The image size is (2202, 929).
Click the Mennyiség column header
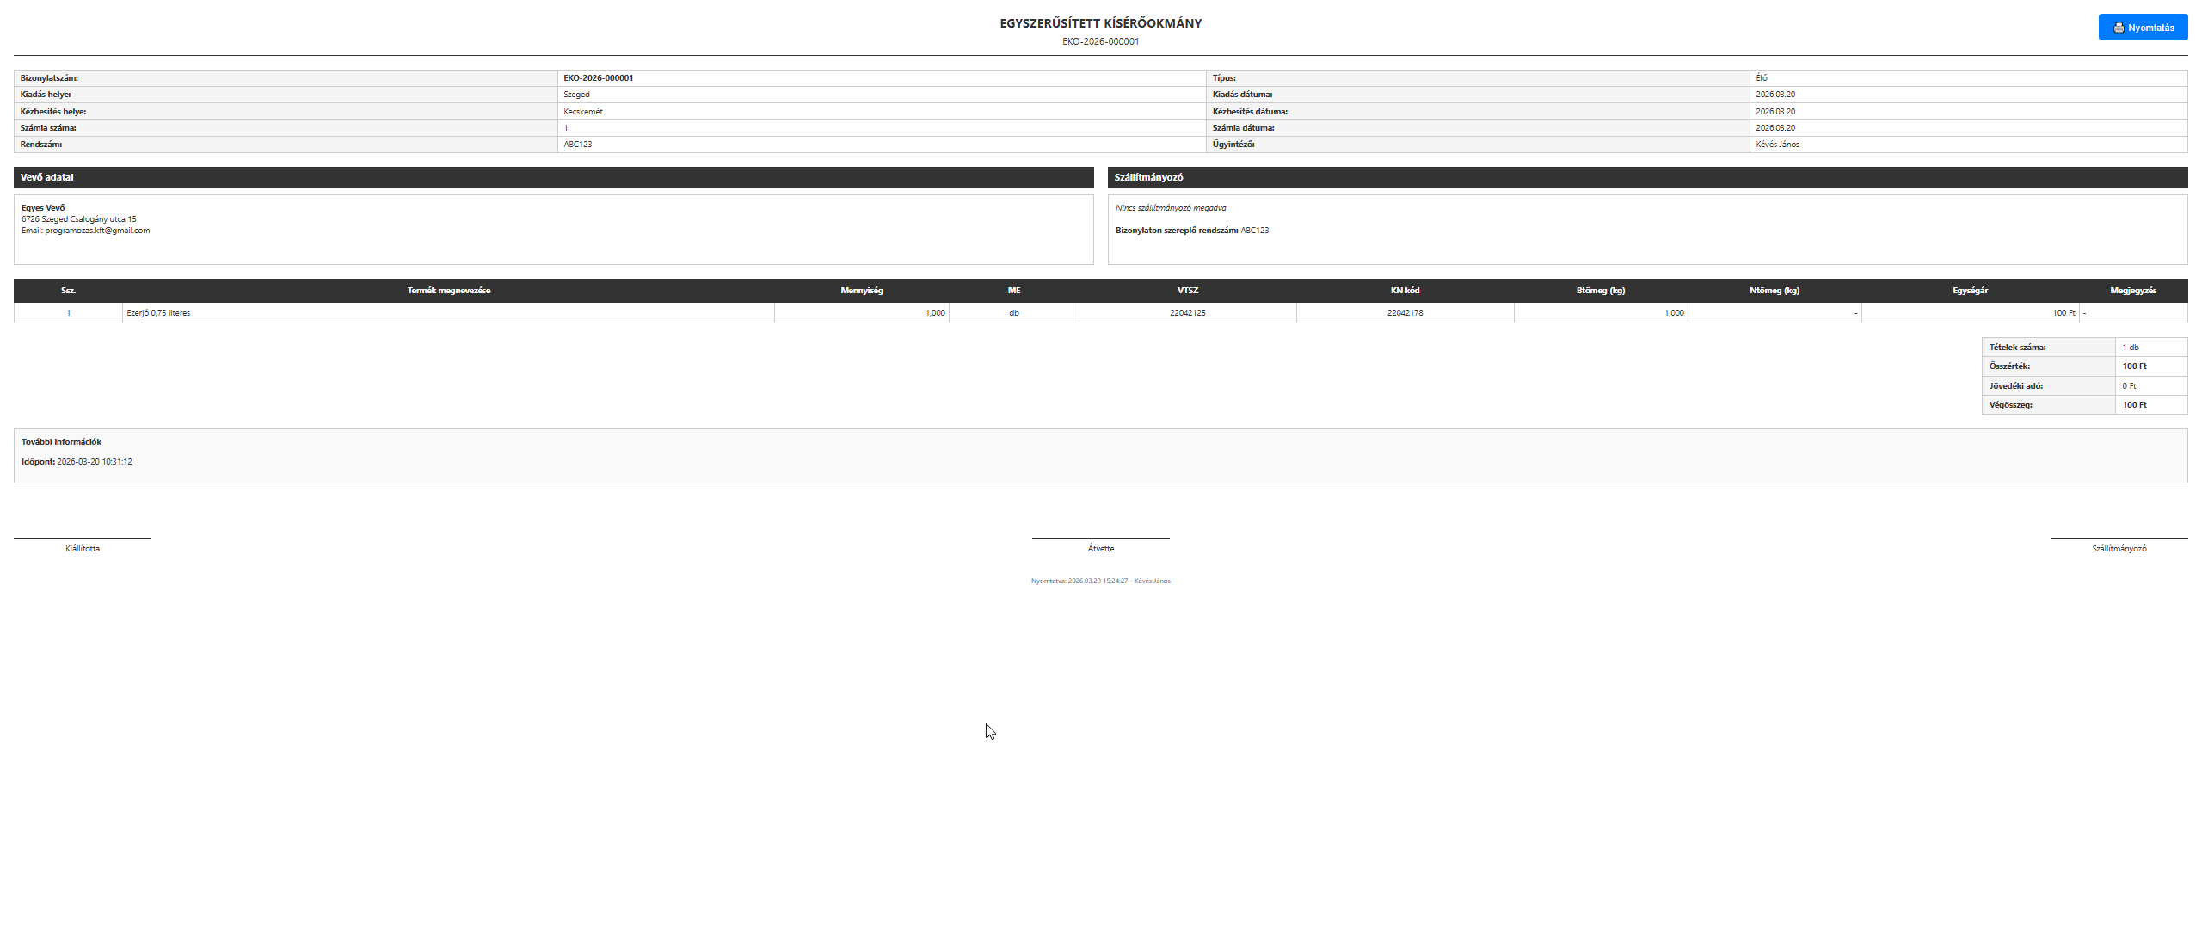[861, 291]
